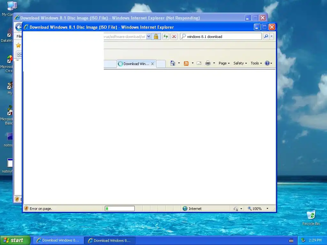Open the Home button dropdown arrow
Viewport: 327px width, 245px height.
179,63
